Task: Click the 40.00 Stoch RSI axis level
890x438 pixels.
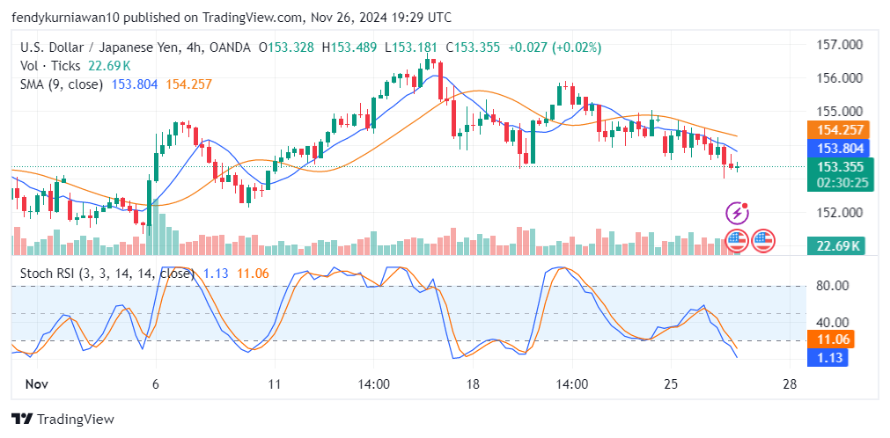Action: [x=832, y=322]
